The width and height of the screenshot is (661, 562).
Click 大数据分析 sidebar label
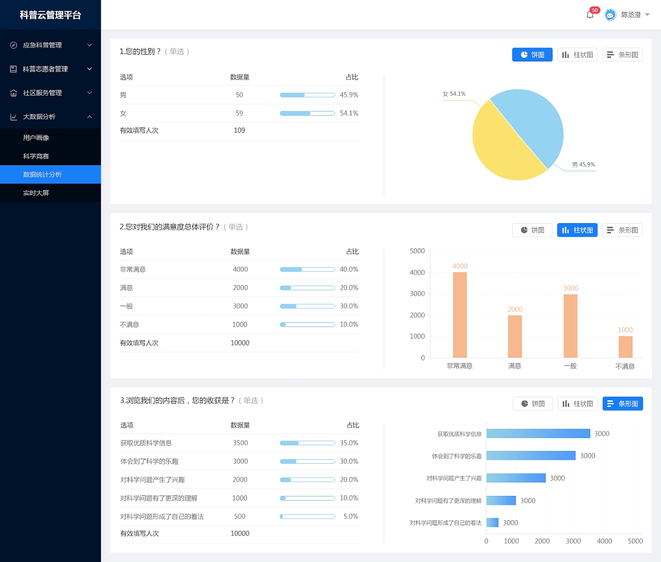[x=39, y=117]
